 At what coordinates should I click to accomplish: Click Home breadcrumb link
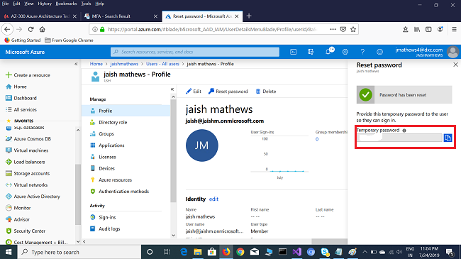(x=96, y=64)
